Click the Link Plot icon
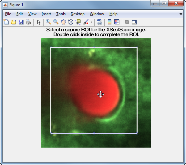Screen dimensions: 186x165 click(99, 22)
